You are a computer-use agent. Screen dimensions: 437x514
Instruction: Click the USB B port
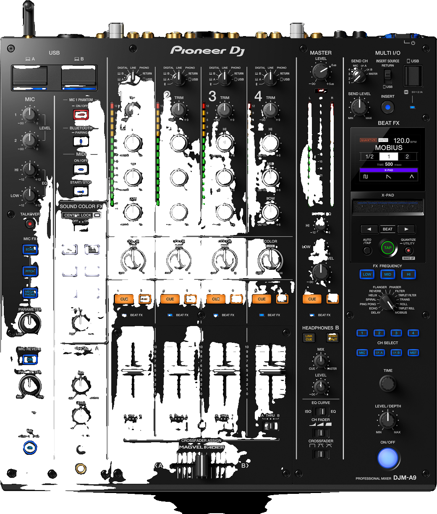tap(79, 78)
